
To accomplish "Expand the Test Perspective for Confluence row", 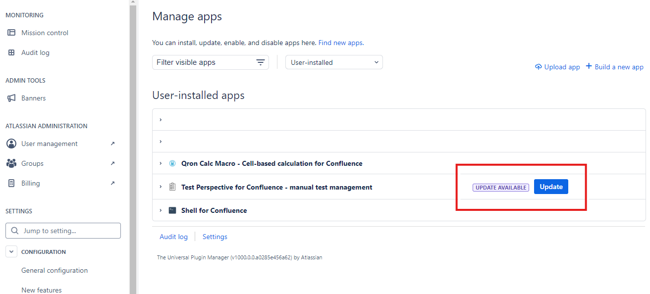I will click(161, 187).
